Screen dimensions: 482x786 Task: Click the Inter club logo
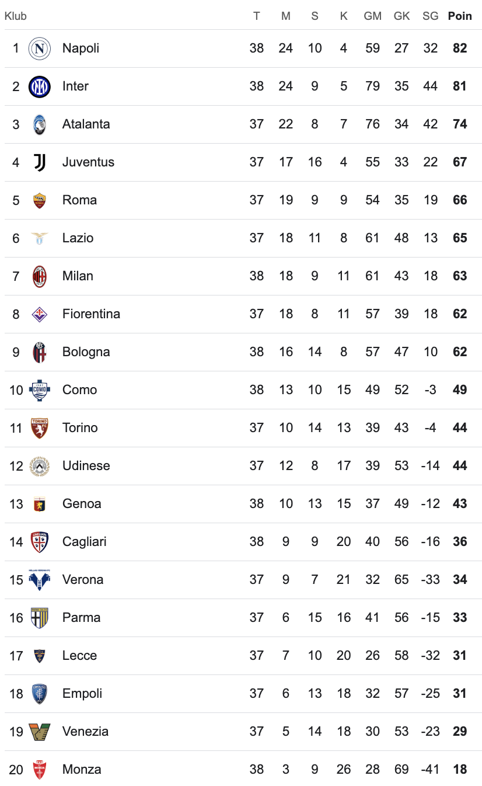pos(40,86)
